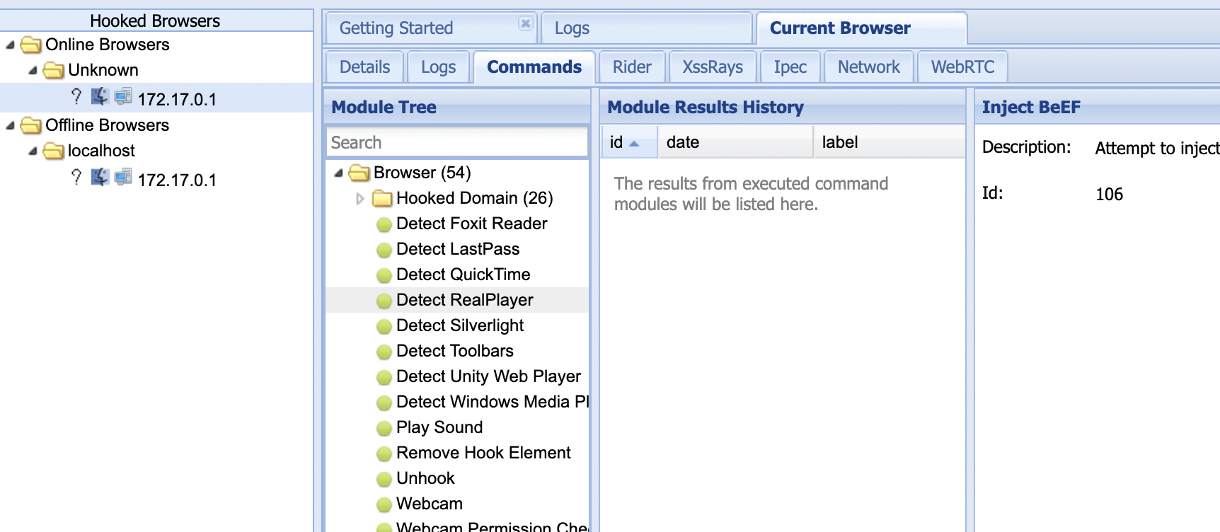
Task: Click the unknown-browser question mark icon of online 172.17.0.1
Action: pos(76,97)
